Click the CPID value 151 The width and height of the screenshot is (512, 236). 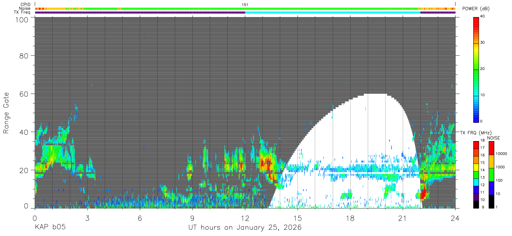tap(245, 4)
